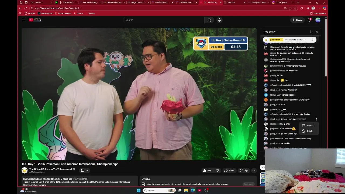Open the video's more actions menu
Viewport: 345px width, 194px height.
coord(254,171)
